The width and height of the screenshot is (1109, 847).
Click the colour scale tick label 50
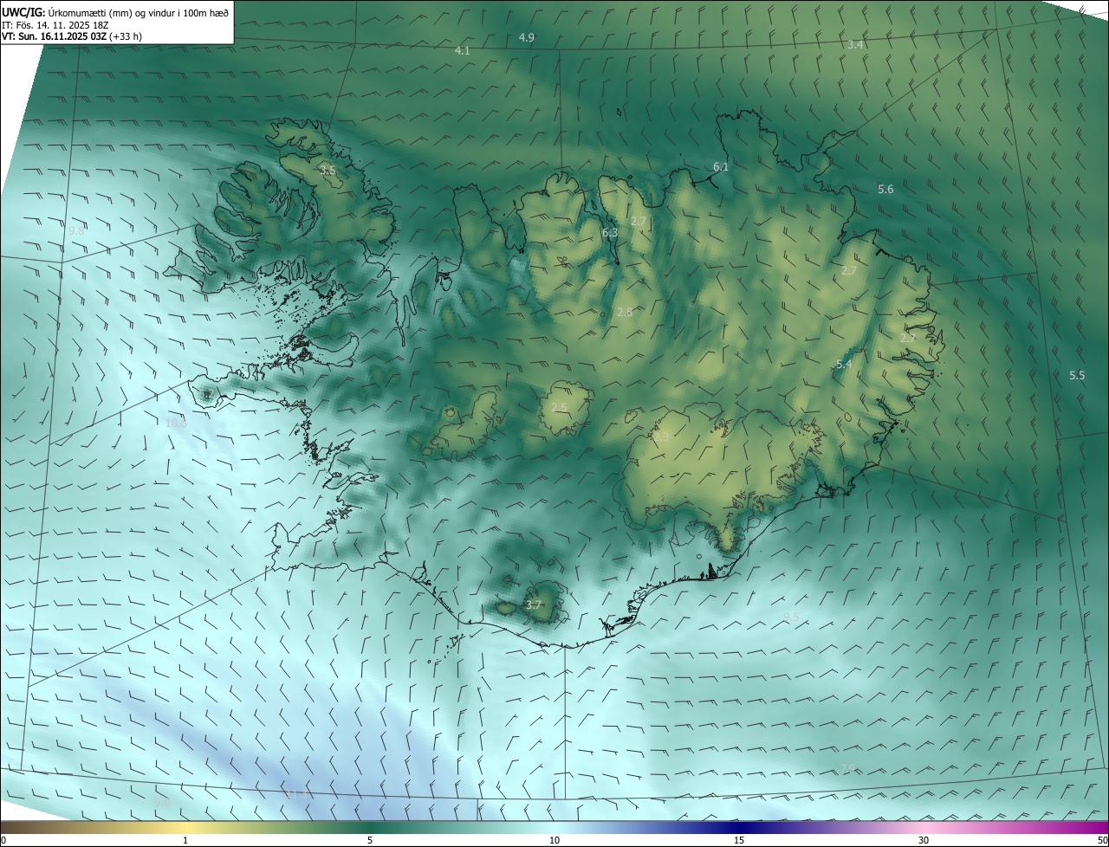tap(1102, 840)
